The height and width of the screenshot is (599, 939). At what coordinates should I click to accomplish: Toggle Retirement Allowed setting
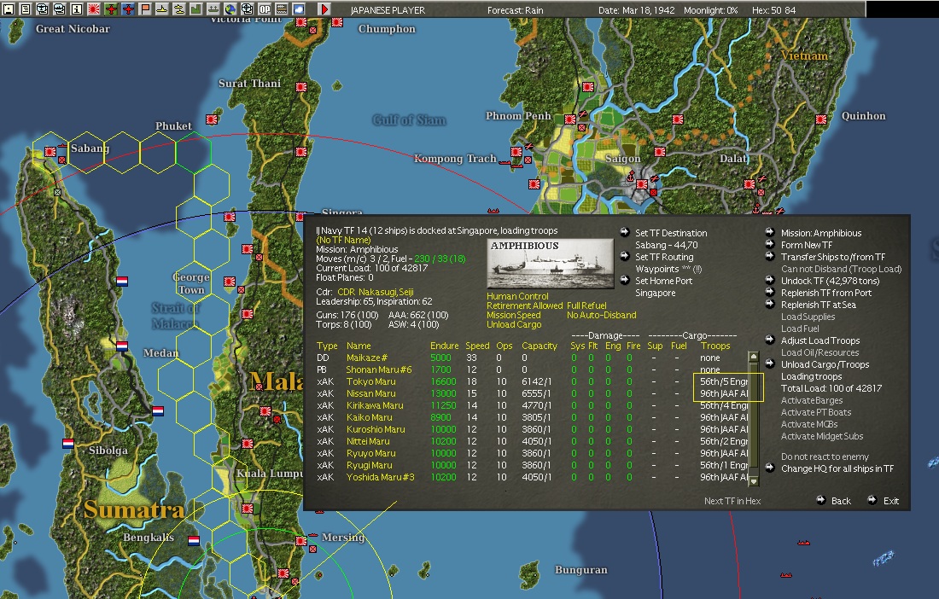[525, 305]
